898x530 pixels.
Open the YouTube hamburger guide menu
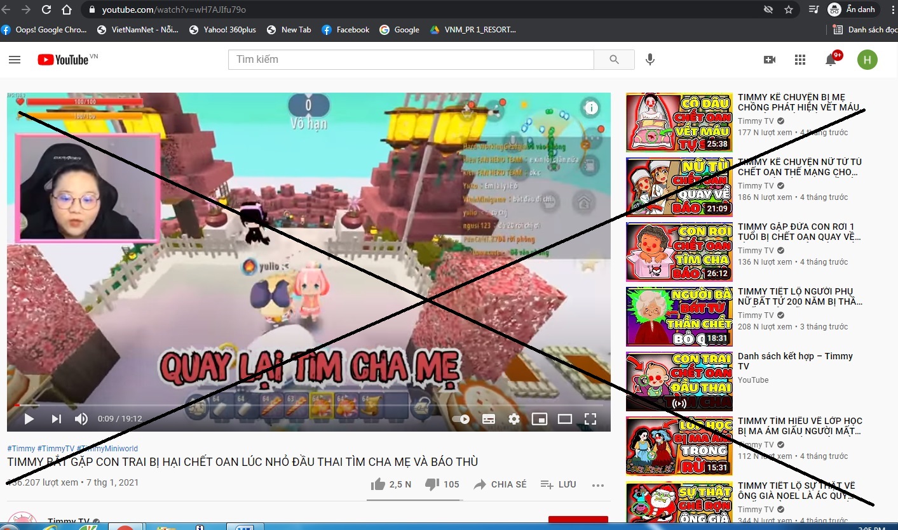point(15,60)
